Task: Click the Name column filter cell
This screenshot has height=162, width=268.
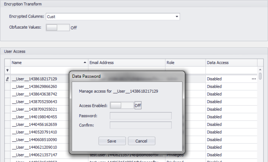Action: coord(49,70)
